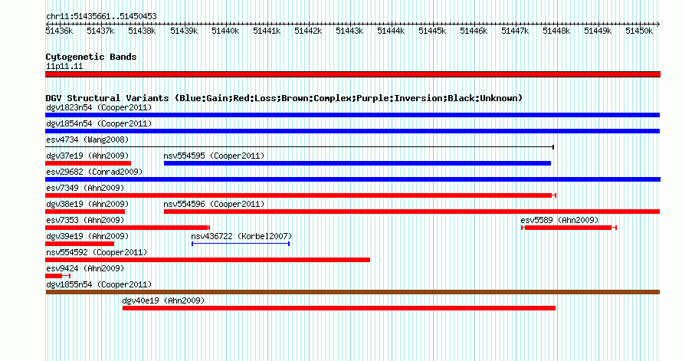Click the 51439k ruler tick label

184,31
